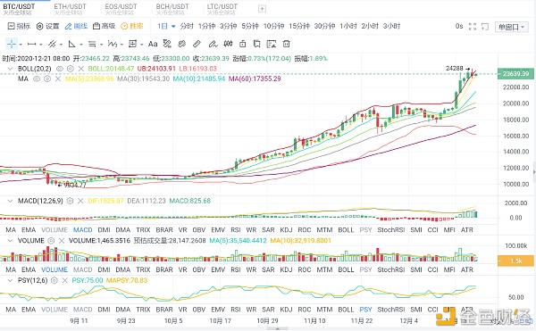The height and width of the screenshot is (331, 536).
Task: Collapse the MACD(12,26,9) panel chevron
Action: click(10, 201)
